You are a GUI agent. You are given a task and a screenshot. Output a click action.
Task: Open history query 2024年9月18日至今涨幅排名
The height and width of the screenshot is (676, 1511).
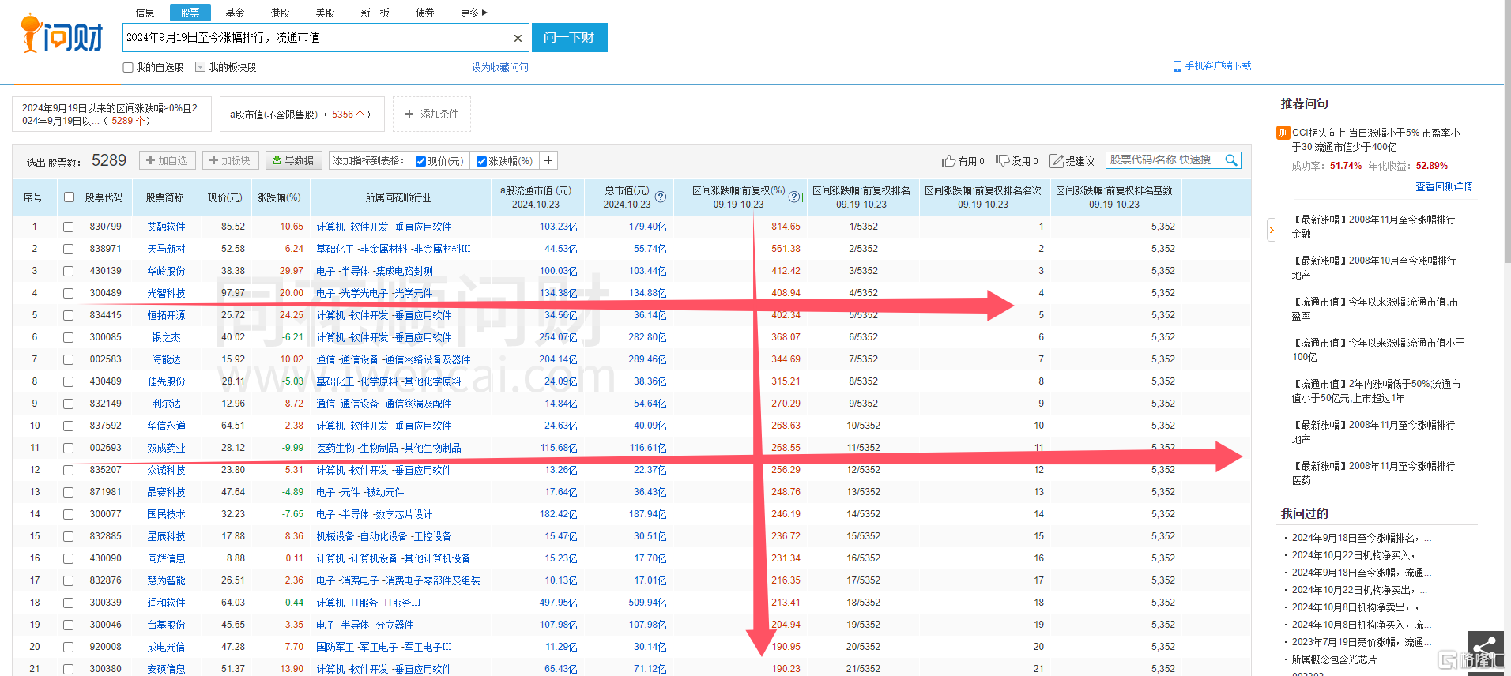point(1362,538)
